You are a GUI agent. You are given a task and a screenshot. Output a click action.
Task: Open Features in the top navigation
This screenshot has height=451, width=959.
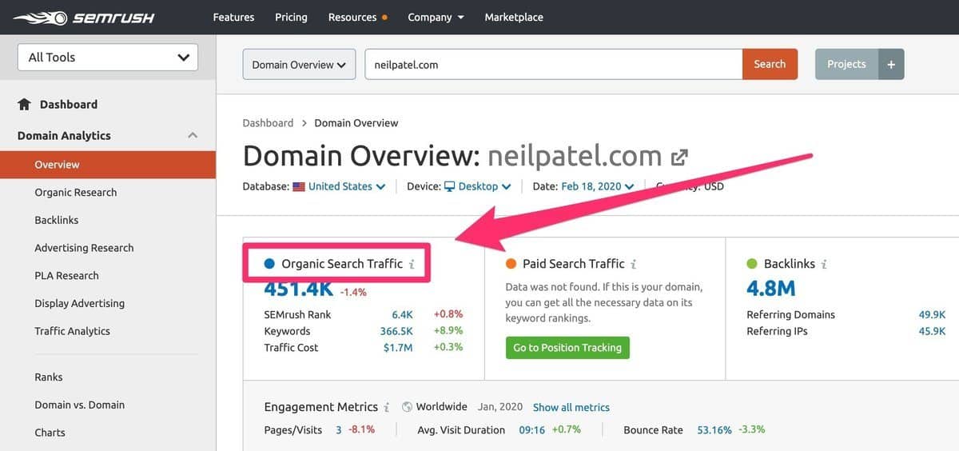(x=233, y=17)
